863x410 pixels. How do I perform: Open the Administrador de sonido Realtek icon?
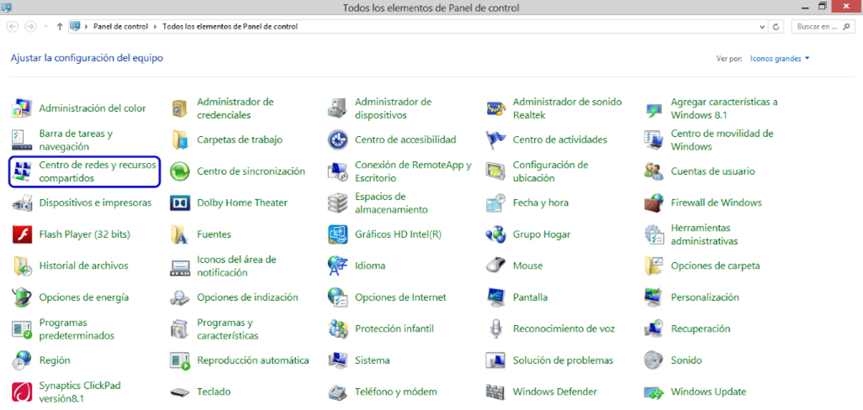(x=495, y=109)
